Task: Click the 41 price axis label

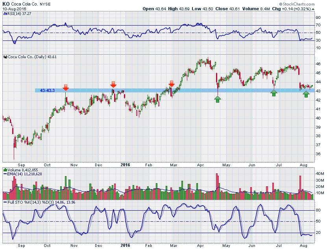Action: click(318, 109)
